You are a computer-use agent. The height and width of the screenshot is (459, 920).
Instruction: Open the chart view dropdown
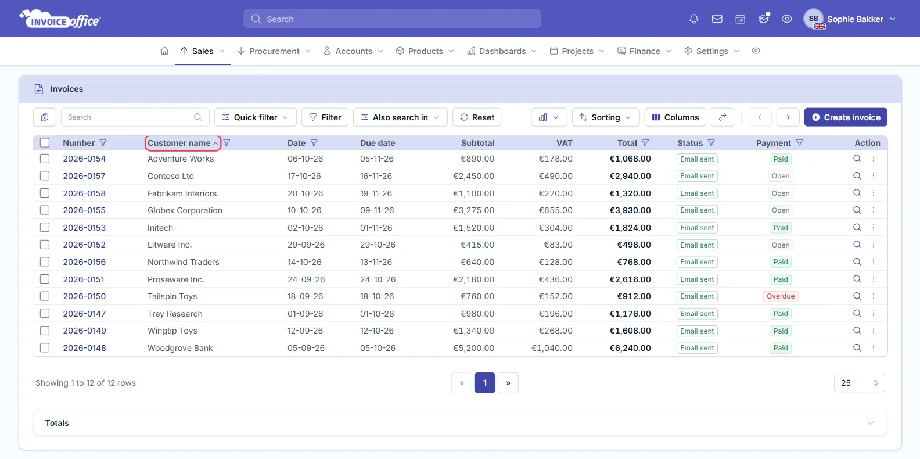click(549, 117)
